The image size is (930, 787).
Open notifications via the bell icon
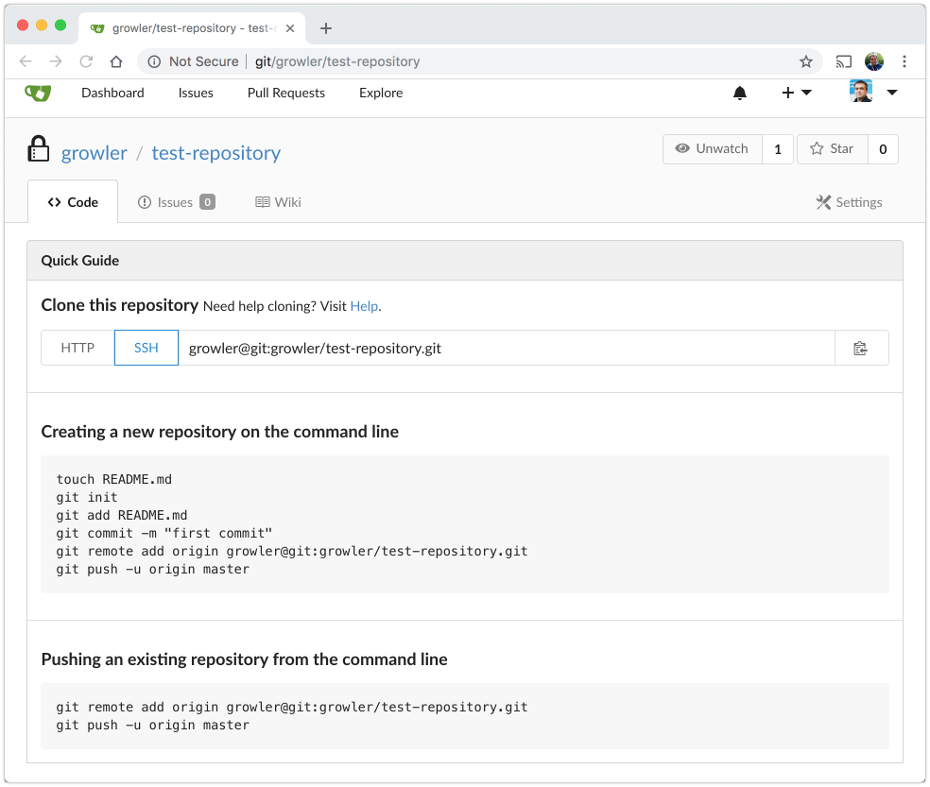(x=740, y=93)
